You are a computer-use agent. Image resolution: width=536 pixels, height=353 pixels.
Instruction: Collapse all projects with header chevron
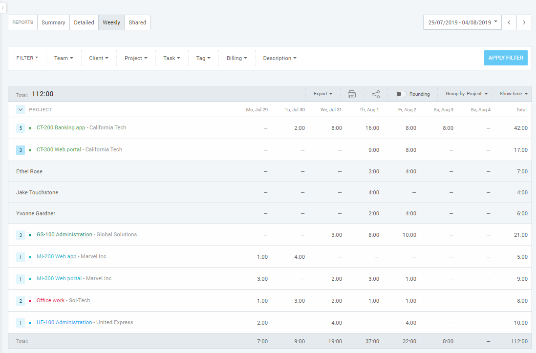click(21, 110)
